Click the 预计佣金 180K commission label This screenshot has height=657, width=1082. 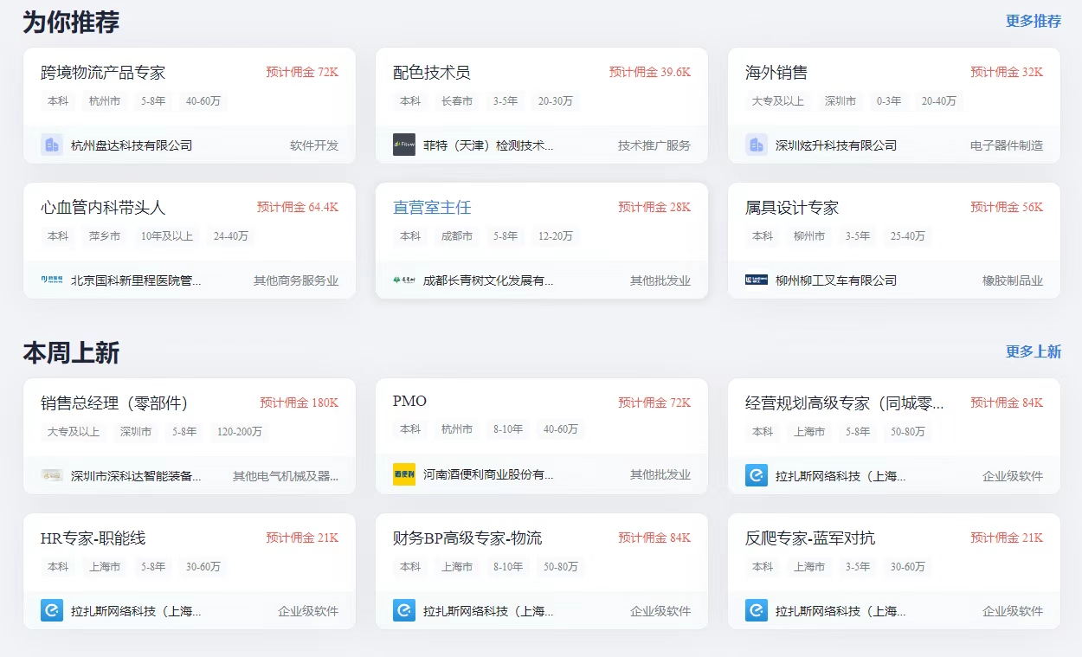(x=299, y=403)
